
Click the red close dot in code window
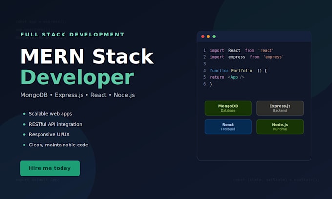pyautogui.click(x=203, y=36)
